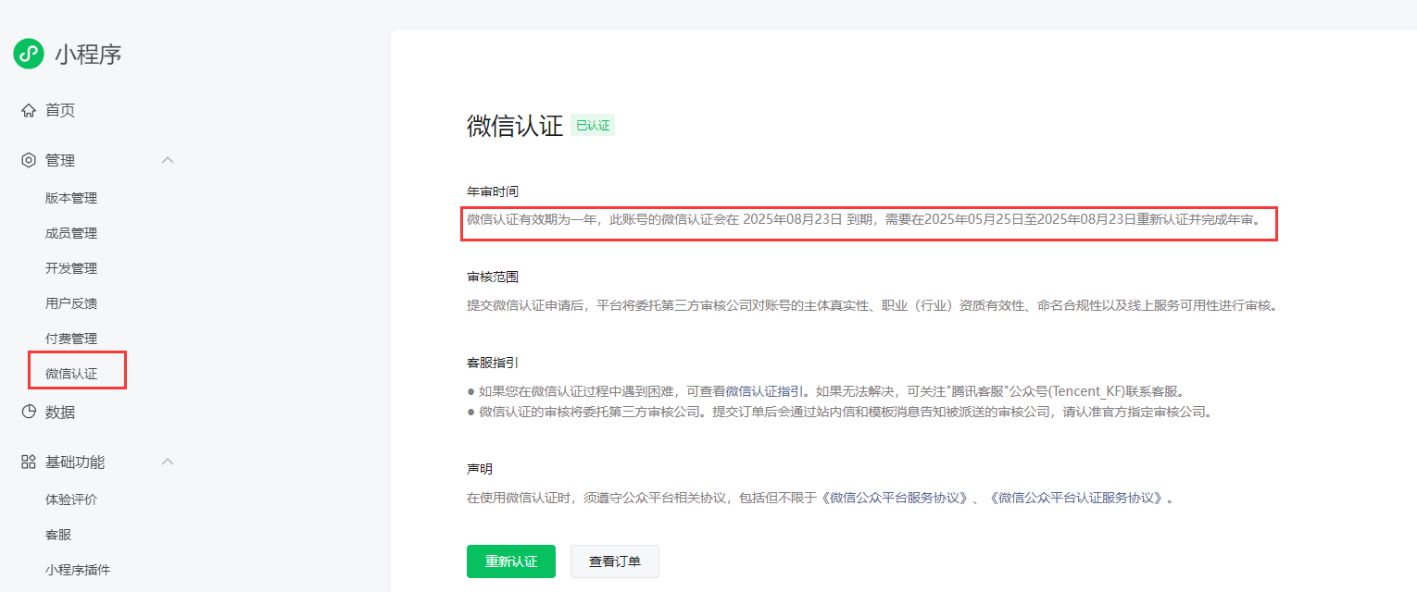
Task: Collapse the 基础功能 section chevron
Action: pos(168,462)
